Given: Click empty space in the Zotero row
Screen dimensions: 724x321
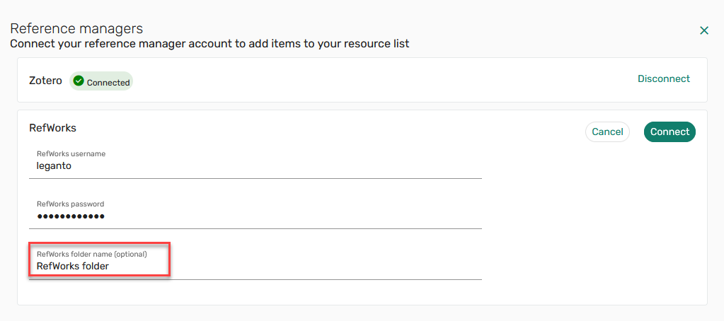Looking at the screenshot, I should pos(382,80).
